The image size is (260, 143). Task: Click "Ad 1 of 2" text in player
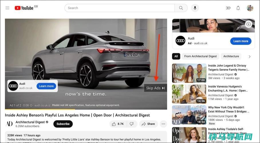15,105
